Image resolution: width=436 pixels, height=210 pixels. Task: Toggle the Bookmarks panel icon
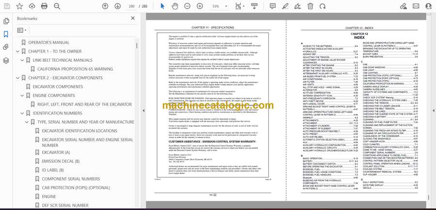[x=6, y=34]
